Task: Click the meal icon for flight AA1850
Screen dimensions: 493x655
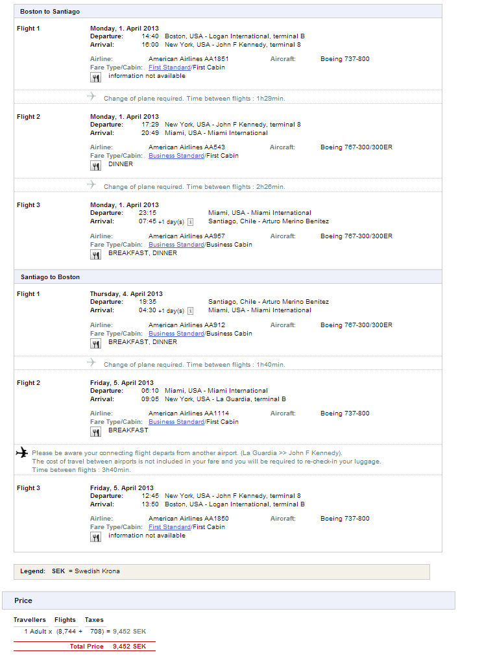Action: [x=95, y=537]
